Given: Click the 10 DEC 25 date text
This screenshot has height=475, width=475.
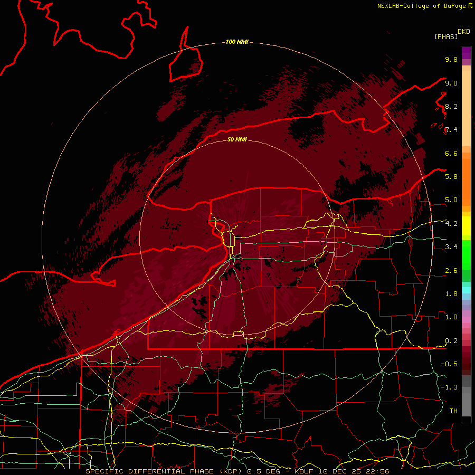Looking at the screenshot, I should click(339, 471).
